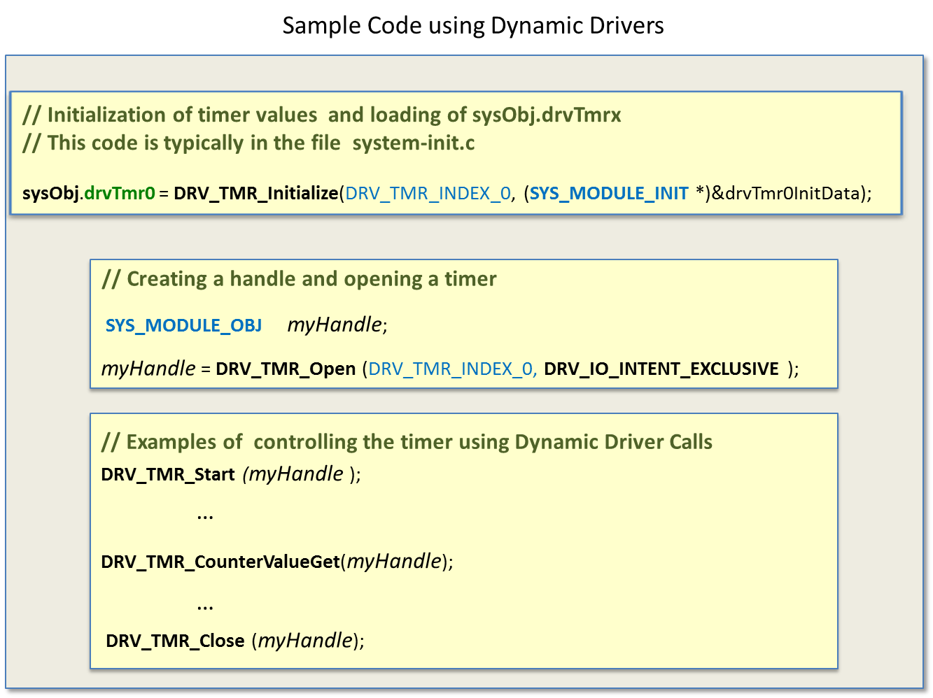Click the SYS_MODULE_OBJ type keyword
This screenshot has width=933, height=698.
coord(183,325)
